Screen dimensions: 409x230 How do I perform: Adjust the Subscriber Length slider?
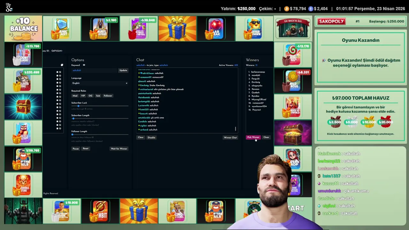[100, 119]
